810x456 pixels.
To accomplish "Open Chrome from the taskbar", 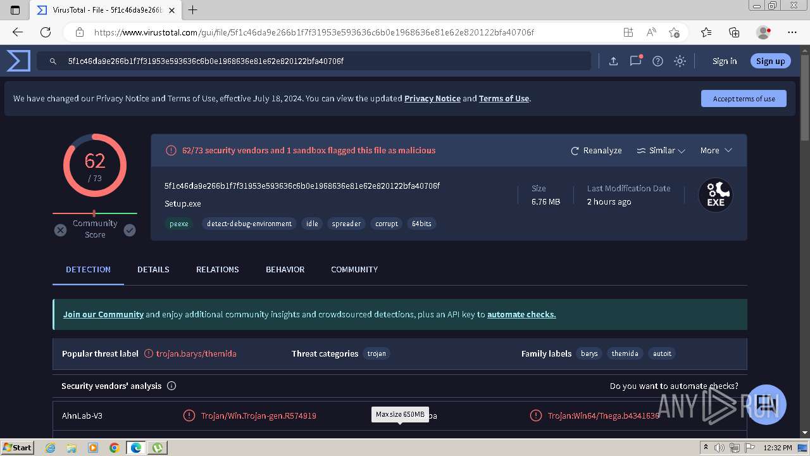I will point(114,448).
